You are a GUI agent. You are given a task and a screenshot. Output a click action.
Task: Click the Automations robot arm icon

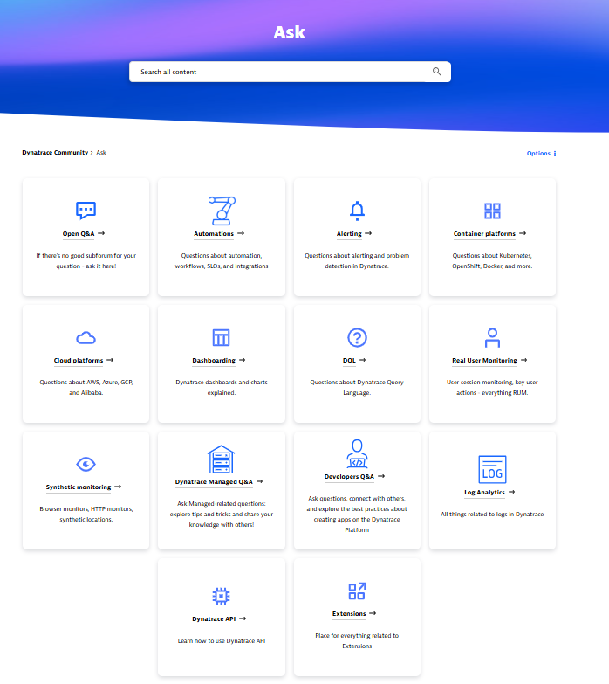pyautogui.click(x=222, y=211)
